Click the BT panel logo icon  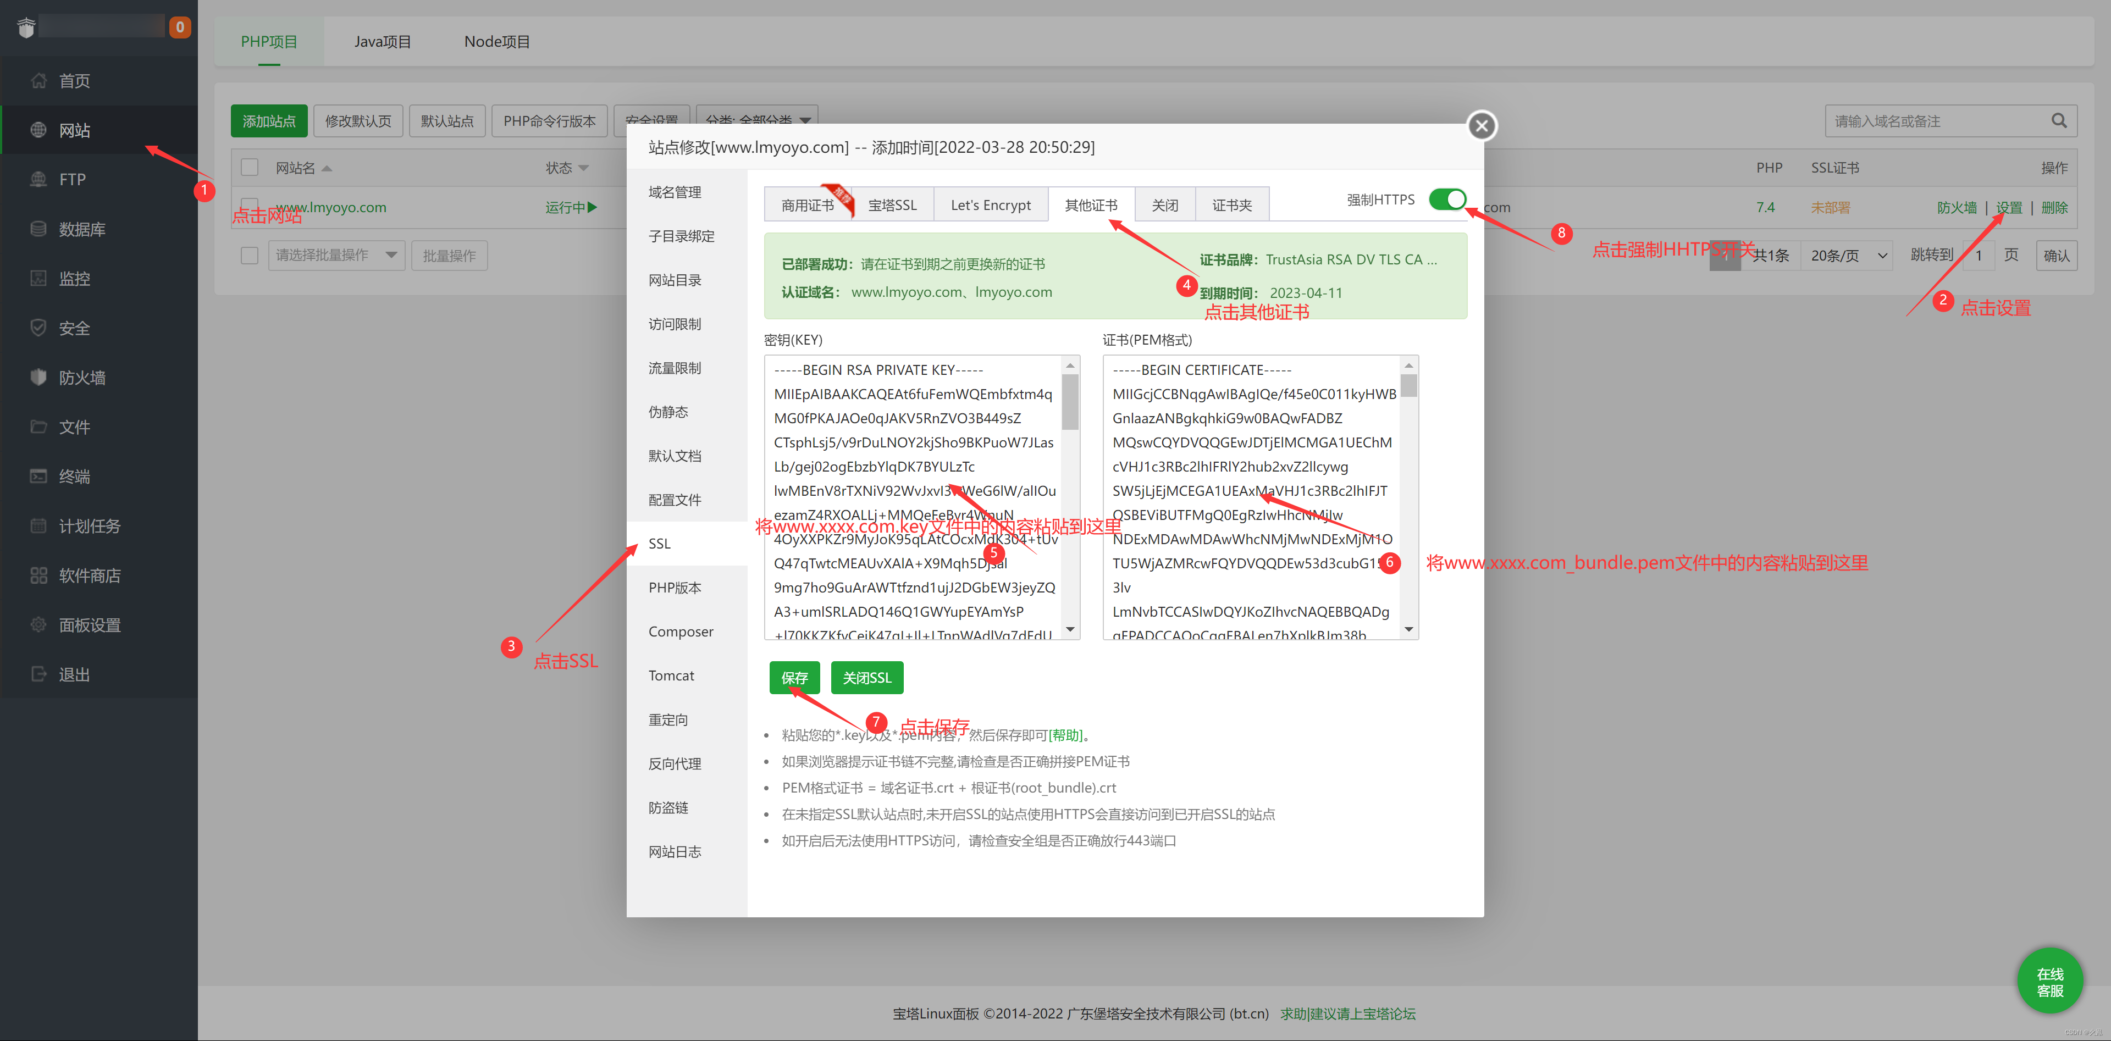[26, 27]
